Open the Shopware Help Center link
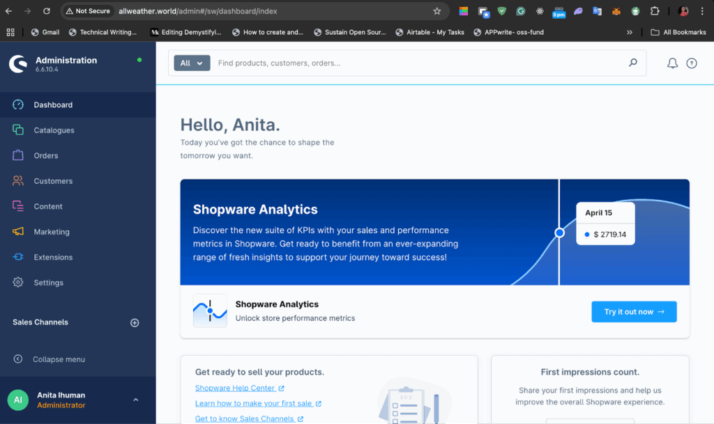The image size is (714, 424). (x=240, y=388)
